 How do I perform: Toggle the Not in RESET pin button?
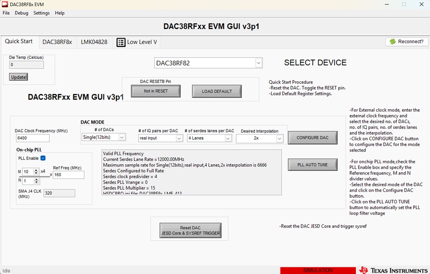pos(156,91)
